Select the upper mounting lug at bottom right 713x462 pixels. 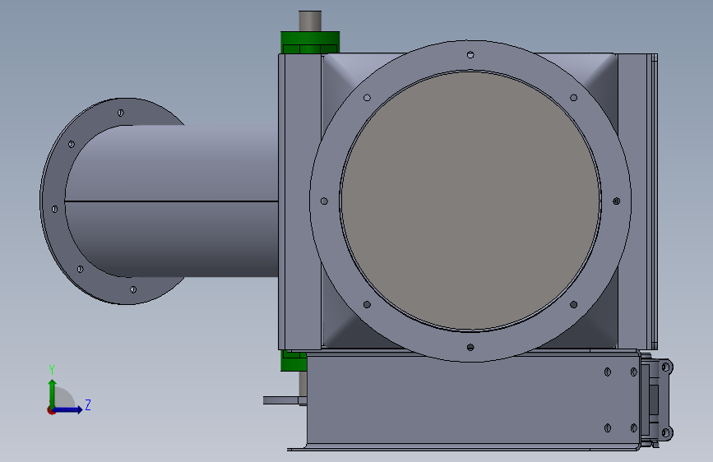pyautogui.click(x=666, y=367)
